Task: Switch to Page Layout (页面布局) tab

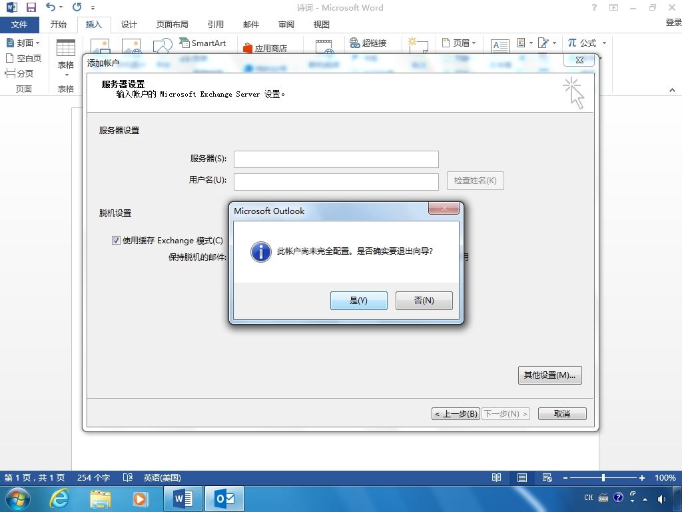Action: (x=172, y=25)
